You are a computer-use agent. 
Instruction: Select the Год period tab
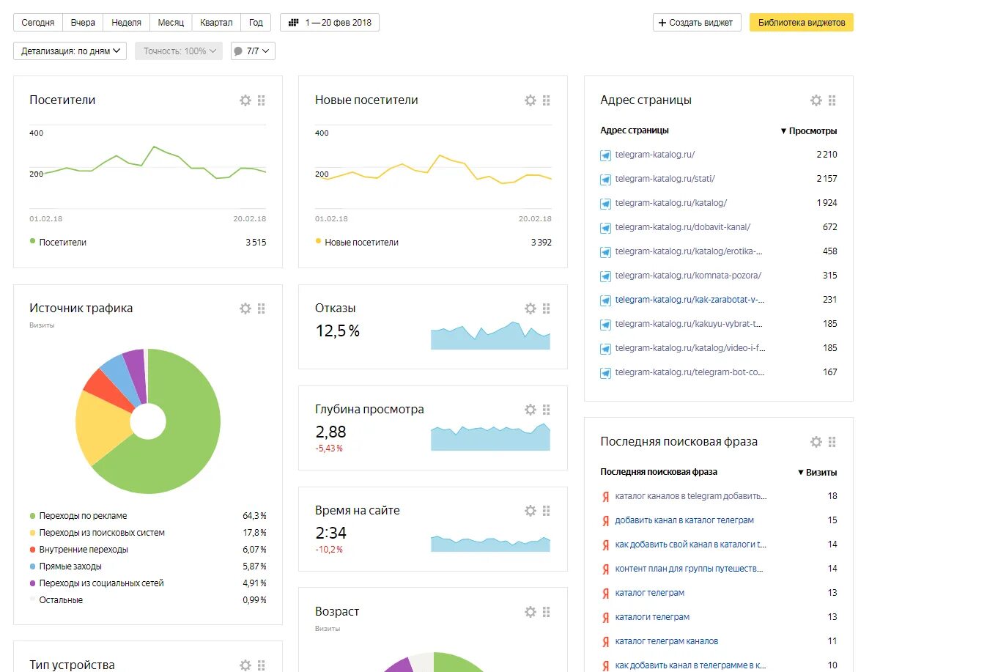[x=256, y=23]
